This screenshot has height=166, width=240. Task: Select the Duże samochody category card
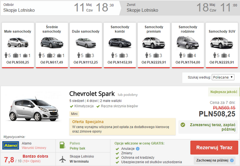(x=86, y=45)
